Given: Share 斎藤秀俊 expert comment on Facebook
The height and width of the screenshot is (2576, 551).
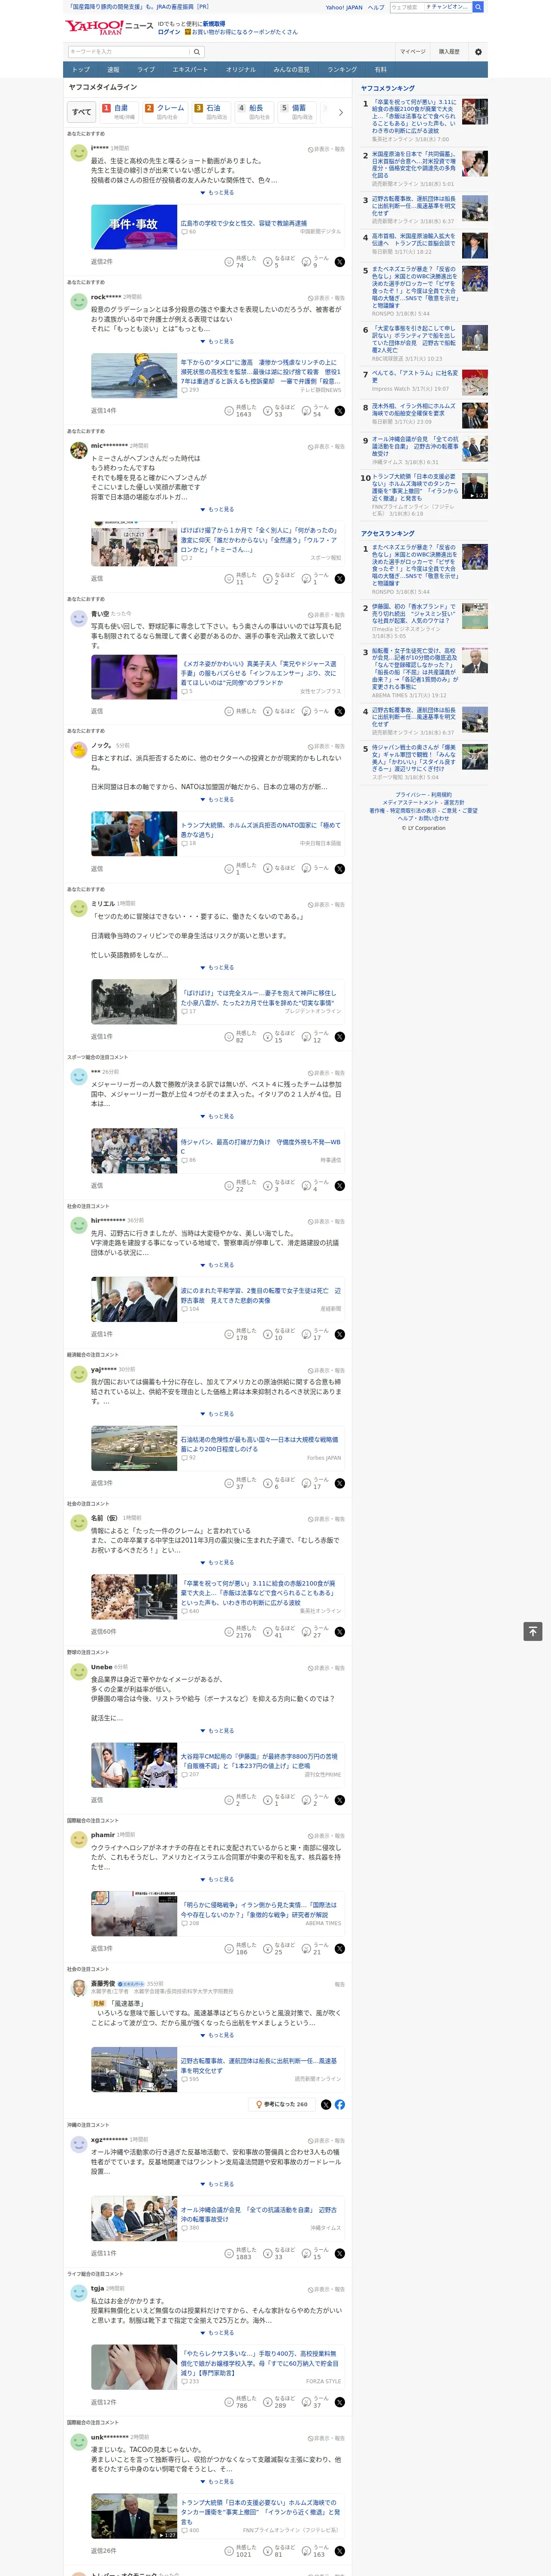Looking at the screenshot, I should tap(340, 2105).
